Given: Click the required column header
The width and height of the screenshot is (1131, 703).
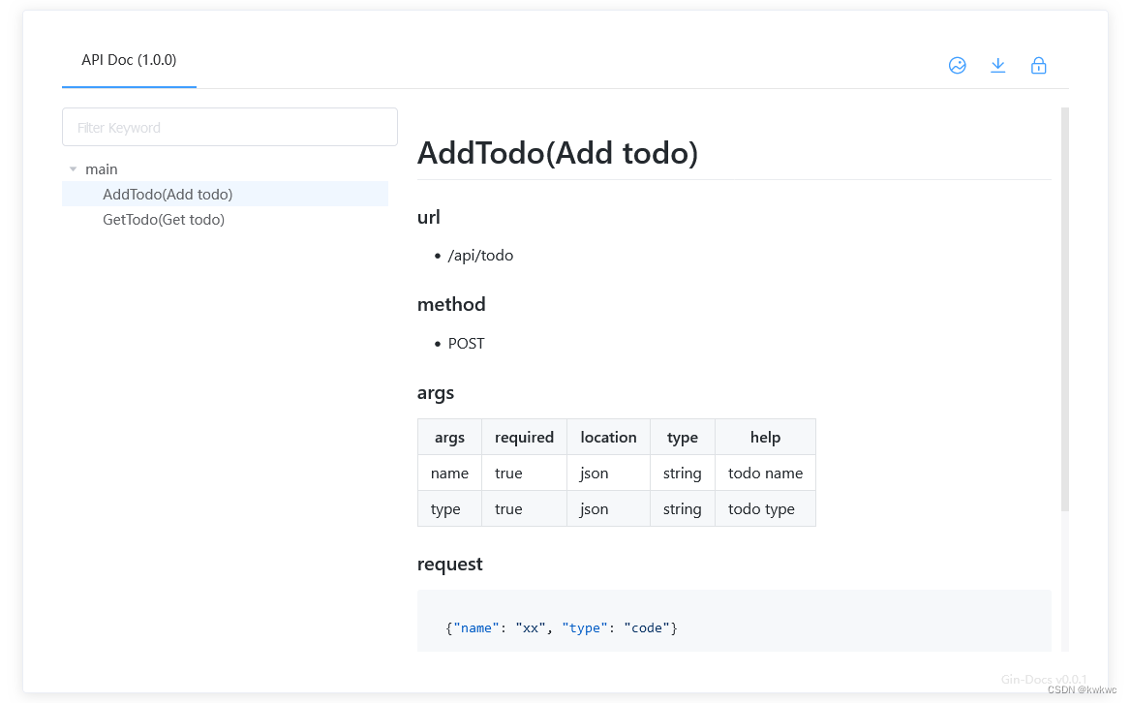Looking at the screenshot, I should (525, 437).
